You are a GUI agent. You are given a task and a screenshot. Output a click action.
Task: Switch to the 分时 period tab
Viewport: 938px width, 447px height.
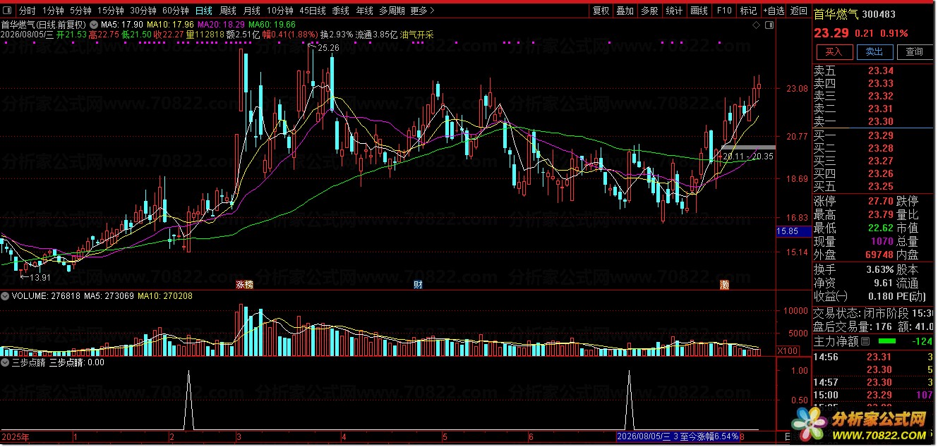coord(27,11)
